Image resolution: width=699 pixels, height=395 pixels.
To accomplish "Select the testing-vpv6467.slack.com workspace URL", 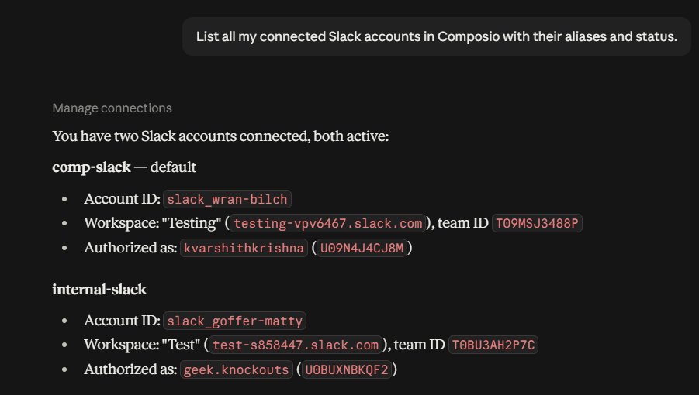I will tap(328, 223).
